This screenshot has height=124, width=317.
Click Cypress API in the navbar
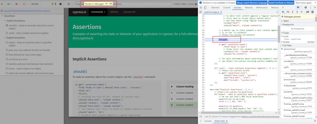click(x=129, y=12)
